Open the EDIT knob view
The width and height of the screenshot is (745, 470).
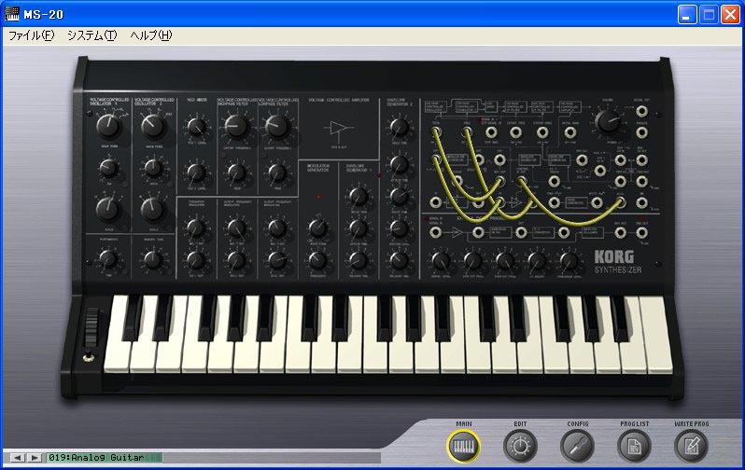click(520, 447)
